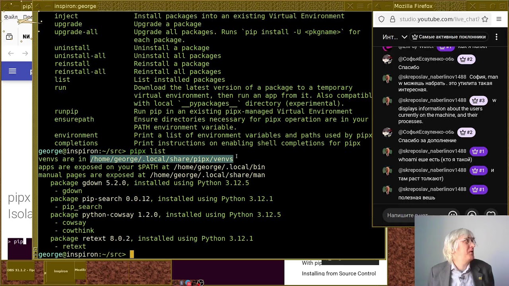Click the 'pipx list' command text

pyautogui.click(x=148, y=151)
